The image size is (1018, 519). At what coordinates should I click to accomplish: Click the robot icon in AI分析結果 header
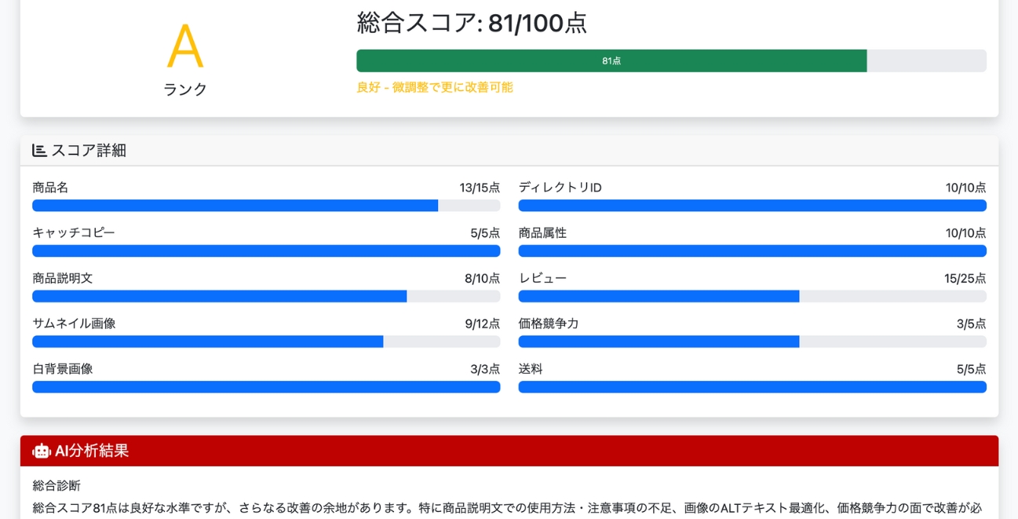[40, 451]
